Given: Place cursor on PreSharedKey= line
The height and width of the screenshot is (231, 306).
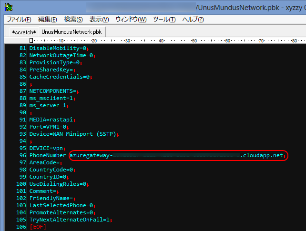Looking at the screenshot, I should click(51, 70).
